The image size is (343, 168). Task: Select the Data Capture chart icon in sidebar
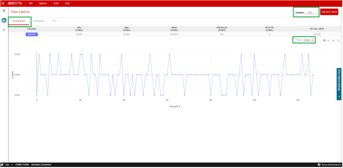(x=4, y=20)
